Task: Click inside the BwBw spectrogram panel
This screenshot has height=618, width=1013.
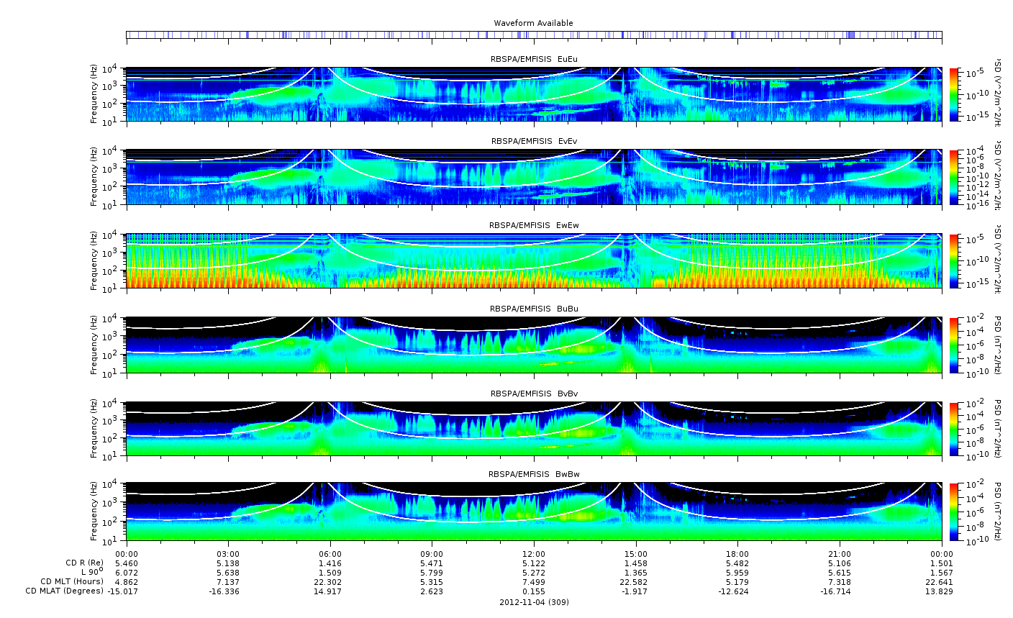Action: (x=534, y=512)
